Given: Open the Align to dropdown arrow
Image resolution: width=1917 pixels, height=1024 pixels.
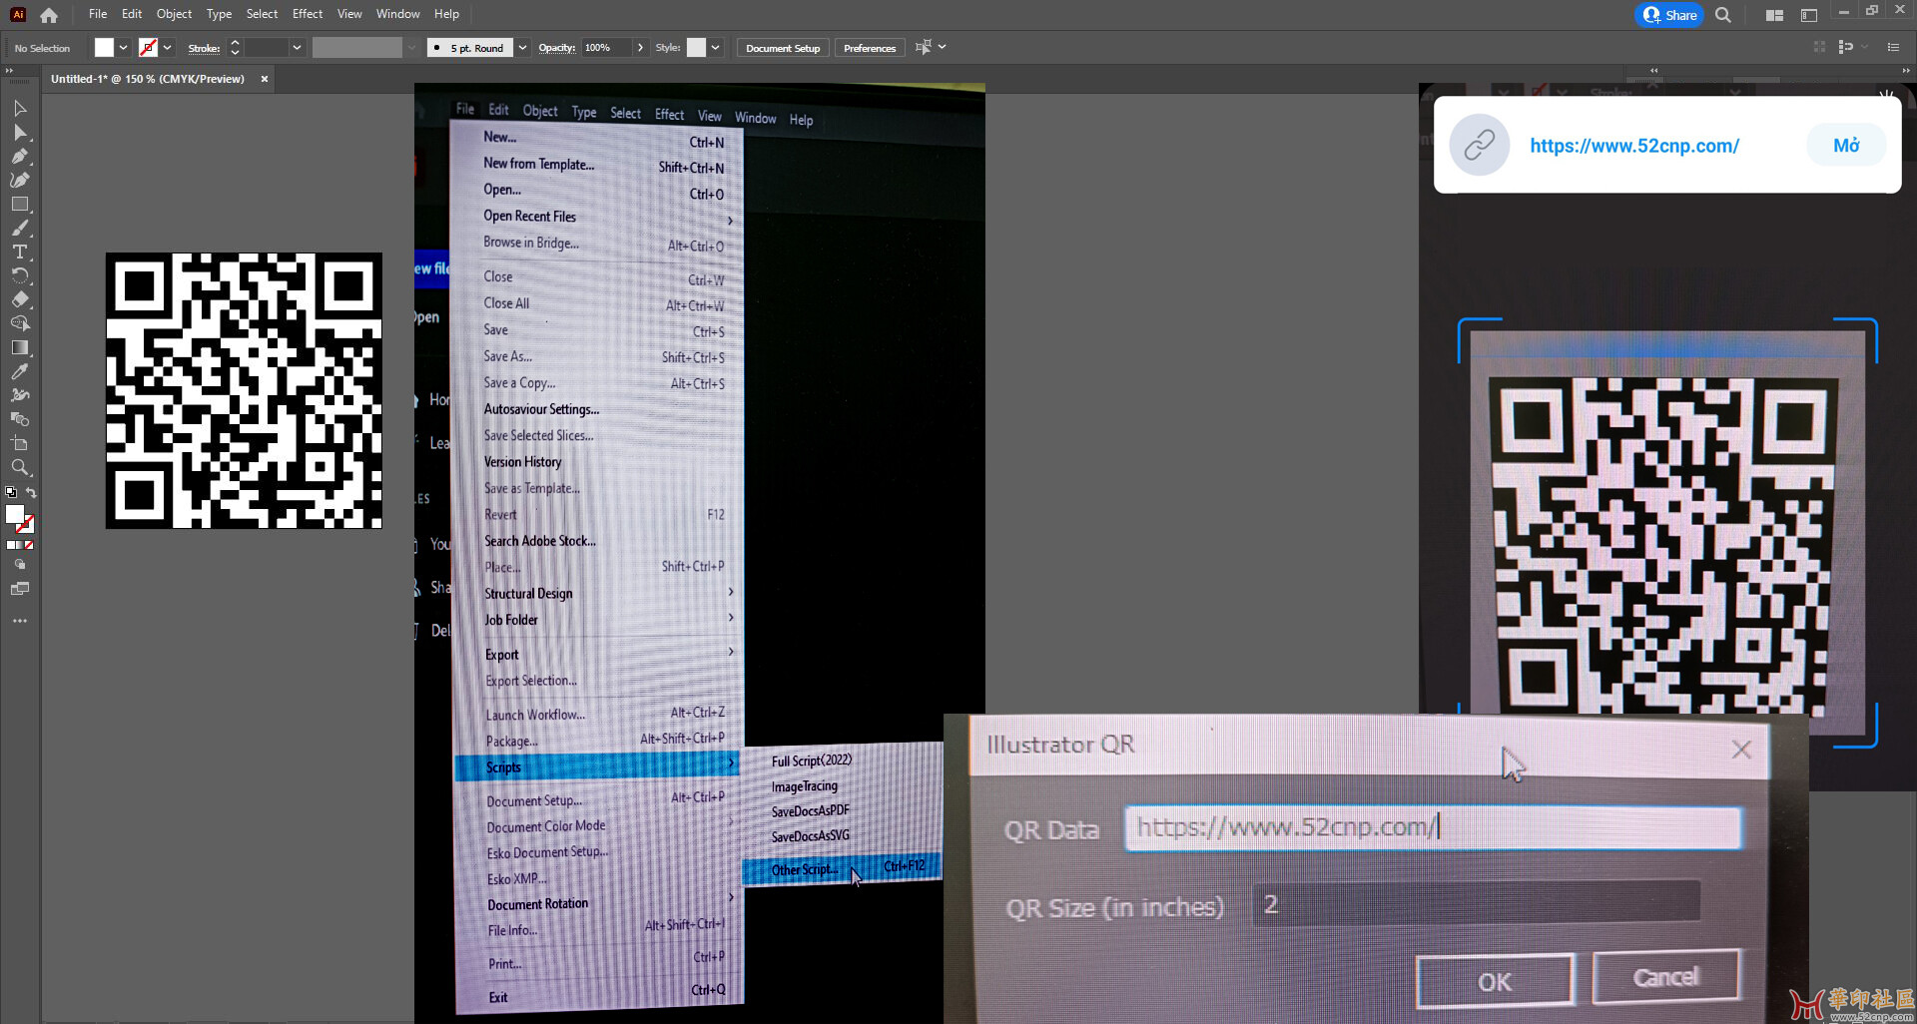Looking at the screenshot, I should (x=942, y=47).
